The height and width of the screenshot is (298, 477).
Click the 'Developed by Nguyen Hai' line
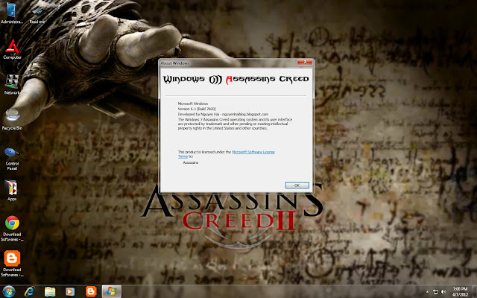(x=223, y=114)
